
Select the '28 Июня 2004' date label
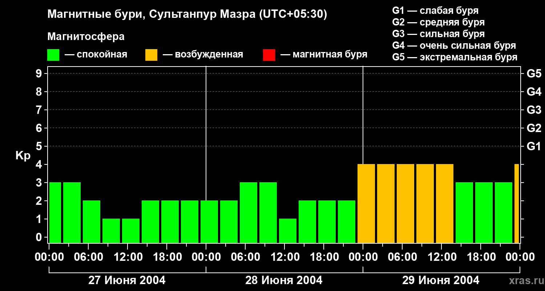click(x=284, y=280)
